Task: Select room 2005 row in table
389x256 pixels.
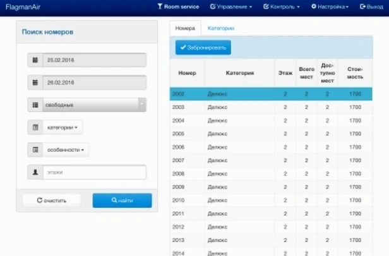Action: pyautogui.click(x=271, y=134)
